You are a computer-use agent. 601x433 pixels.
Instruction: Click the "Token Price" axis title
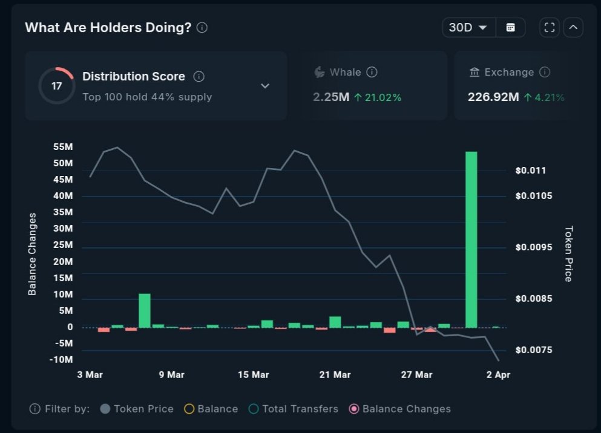click(x=569, y=254)
